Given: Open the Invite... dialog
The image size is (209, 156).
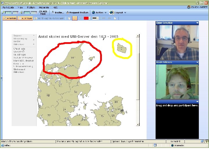Looking at the screenshot, I should pyautogui.click(x=58, y=12).
